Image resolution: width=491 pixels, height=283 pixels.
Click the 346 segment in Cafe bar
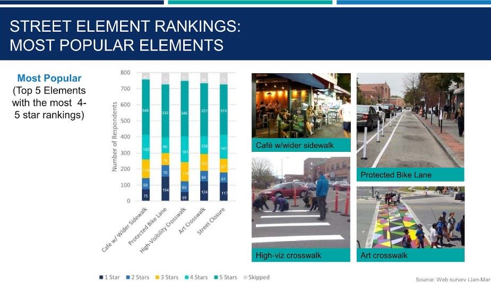(x=145, y=107)
